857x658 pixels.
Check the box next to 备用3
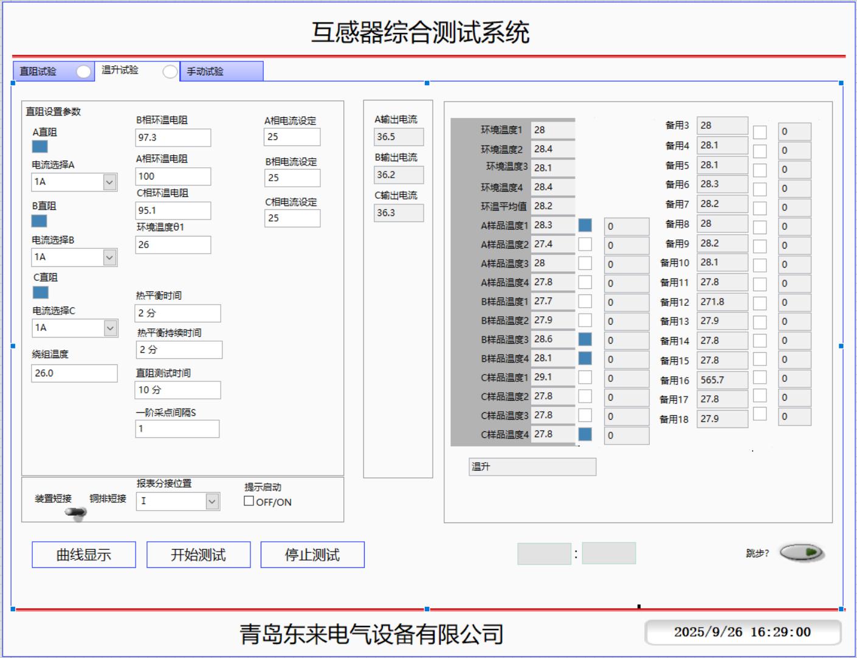[x=760, y=132]
